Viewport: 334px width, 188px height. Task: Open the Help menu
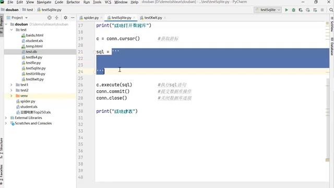point(135,2)
